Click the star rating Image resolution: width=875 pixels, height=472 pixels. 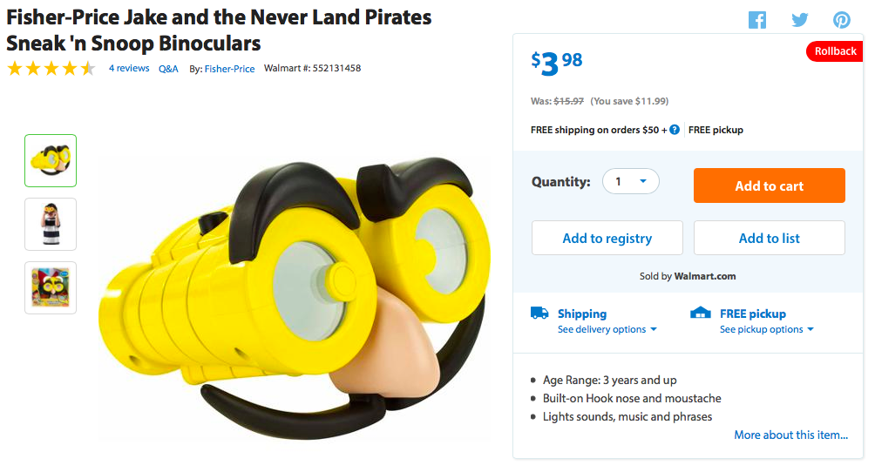(51, 69)
